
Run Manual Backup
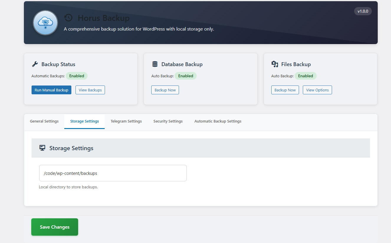[x=51, y=90]
